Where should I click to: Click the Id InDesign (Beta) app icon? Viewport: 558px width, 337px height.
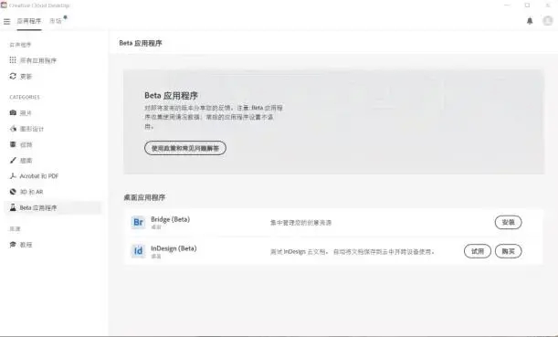point(138,251)
